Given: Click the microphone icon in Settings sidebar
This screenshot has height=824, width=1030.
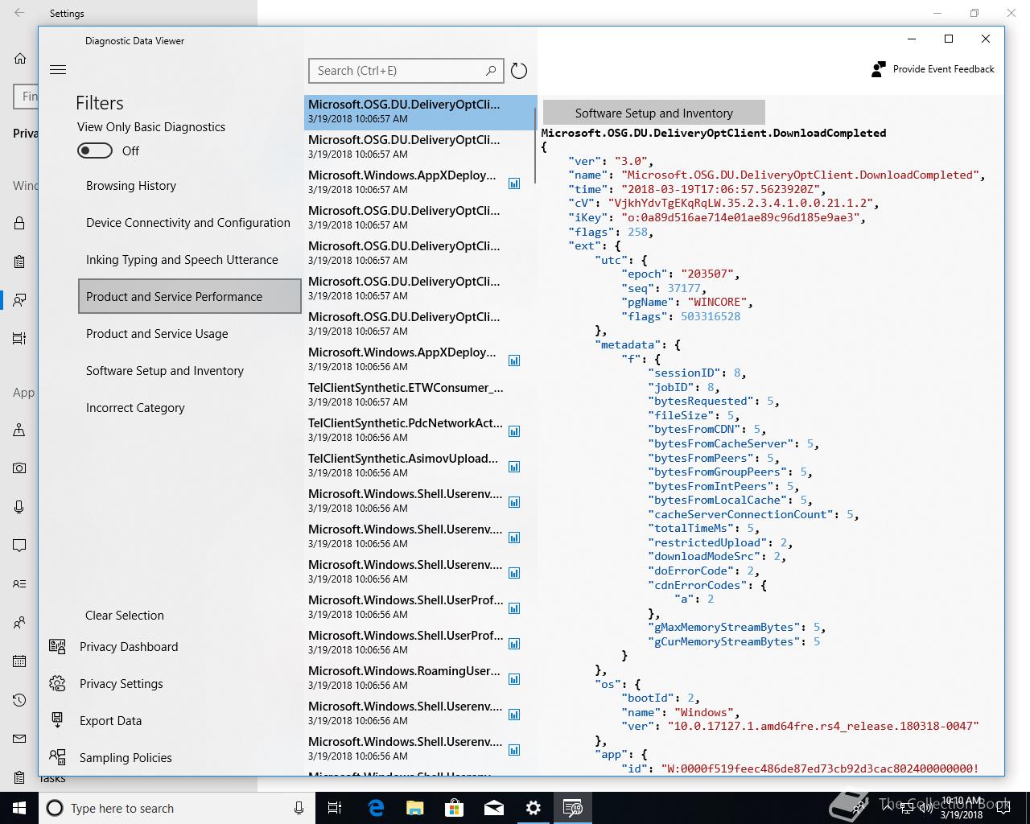Looking at the screenshot, I should pyautogui.click(x=19, y=506).
